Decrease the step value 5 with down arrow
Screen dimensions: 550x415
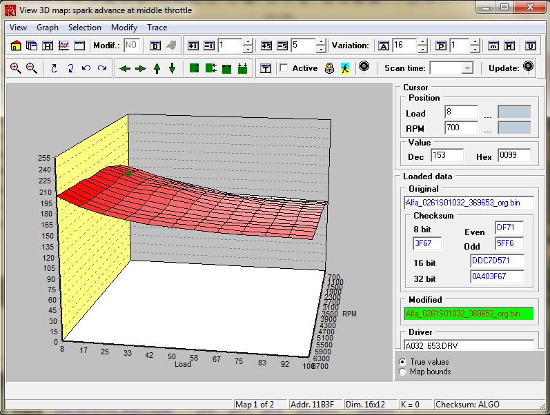coord(320,50)
